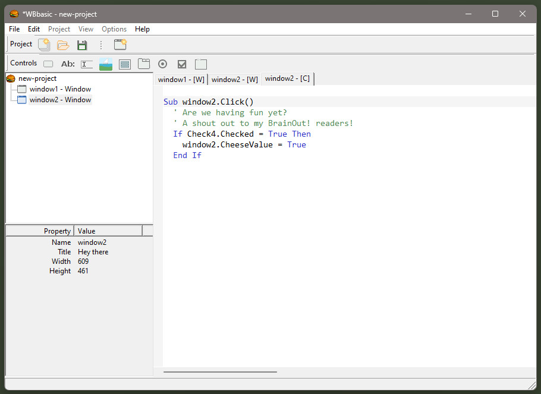541x394 pixels.
Task: Switch to the window2 - [C] tab
Action: tap(287, 78)
